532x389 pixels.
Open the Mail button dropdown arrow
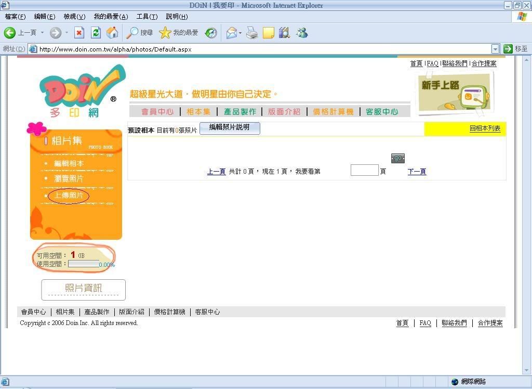click(241, 33)
